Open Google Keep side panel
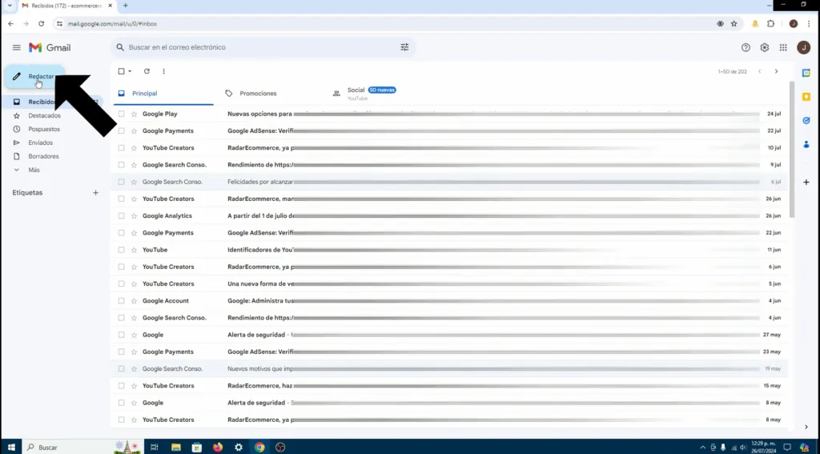 pyautogui.click(x=806, y=97)
